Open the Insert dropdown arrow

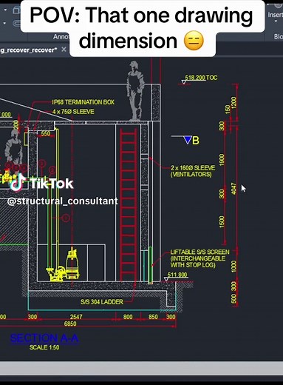276,21
